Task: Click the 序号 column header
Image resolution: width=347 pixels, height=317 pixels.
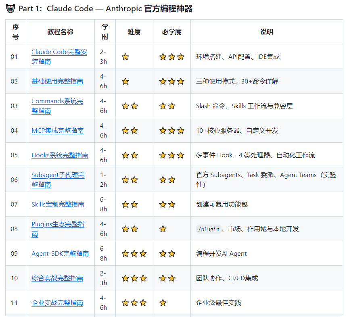Action: point(15,32)
